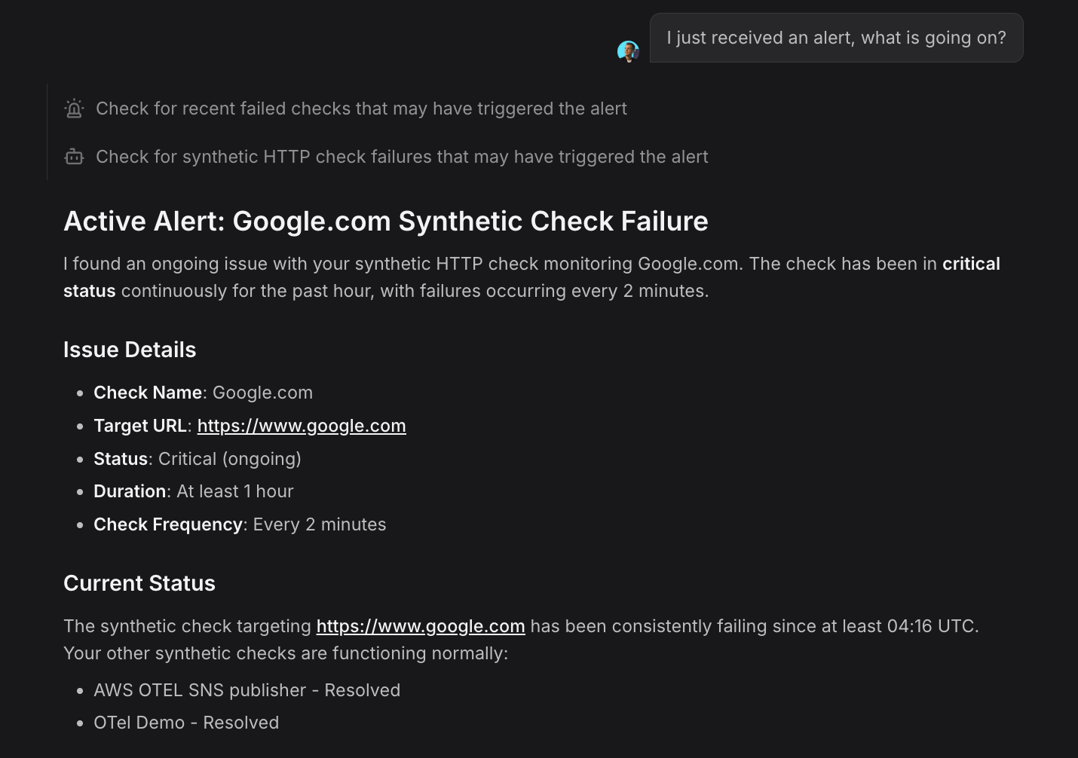The height and width of the screenshot is (758, 1078).
Task: Open the Target URL google.com link
Action: click(302, 426)
